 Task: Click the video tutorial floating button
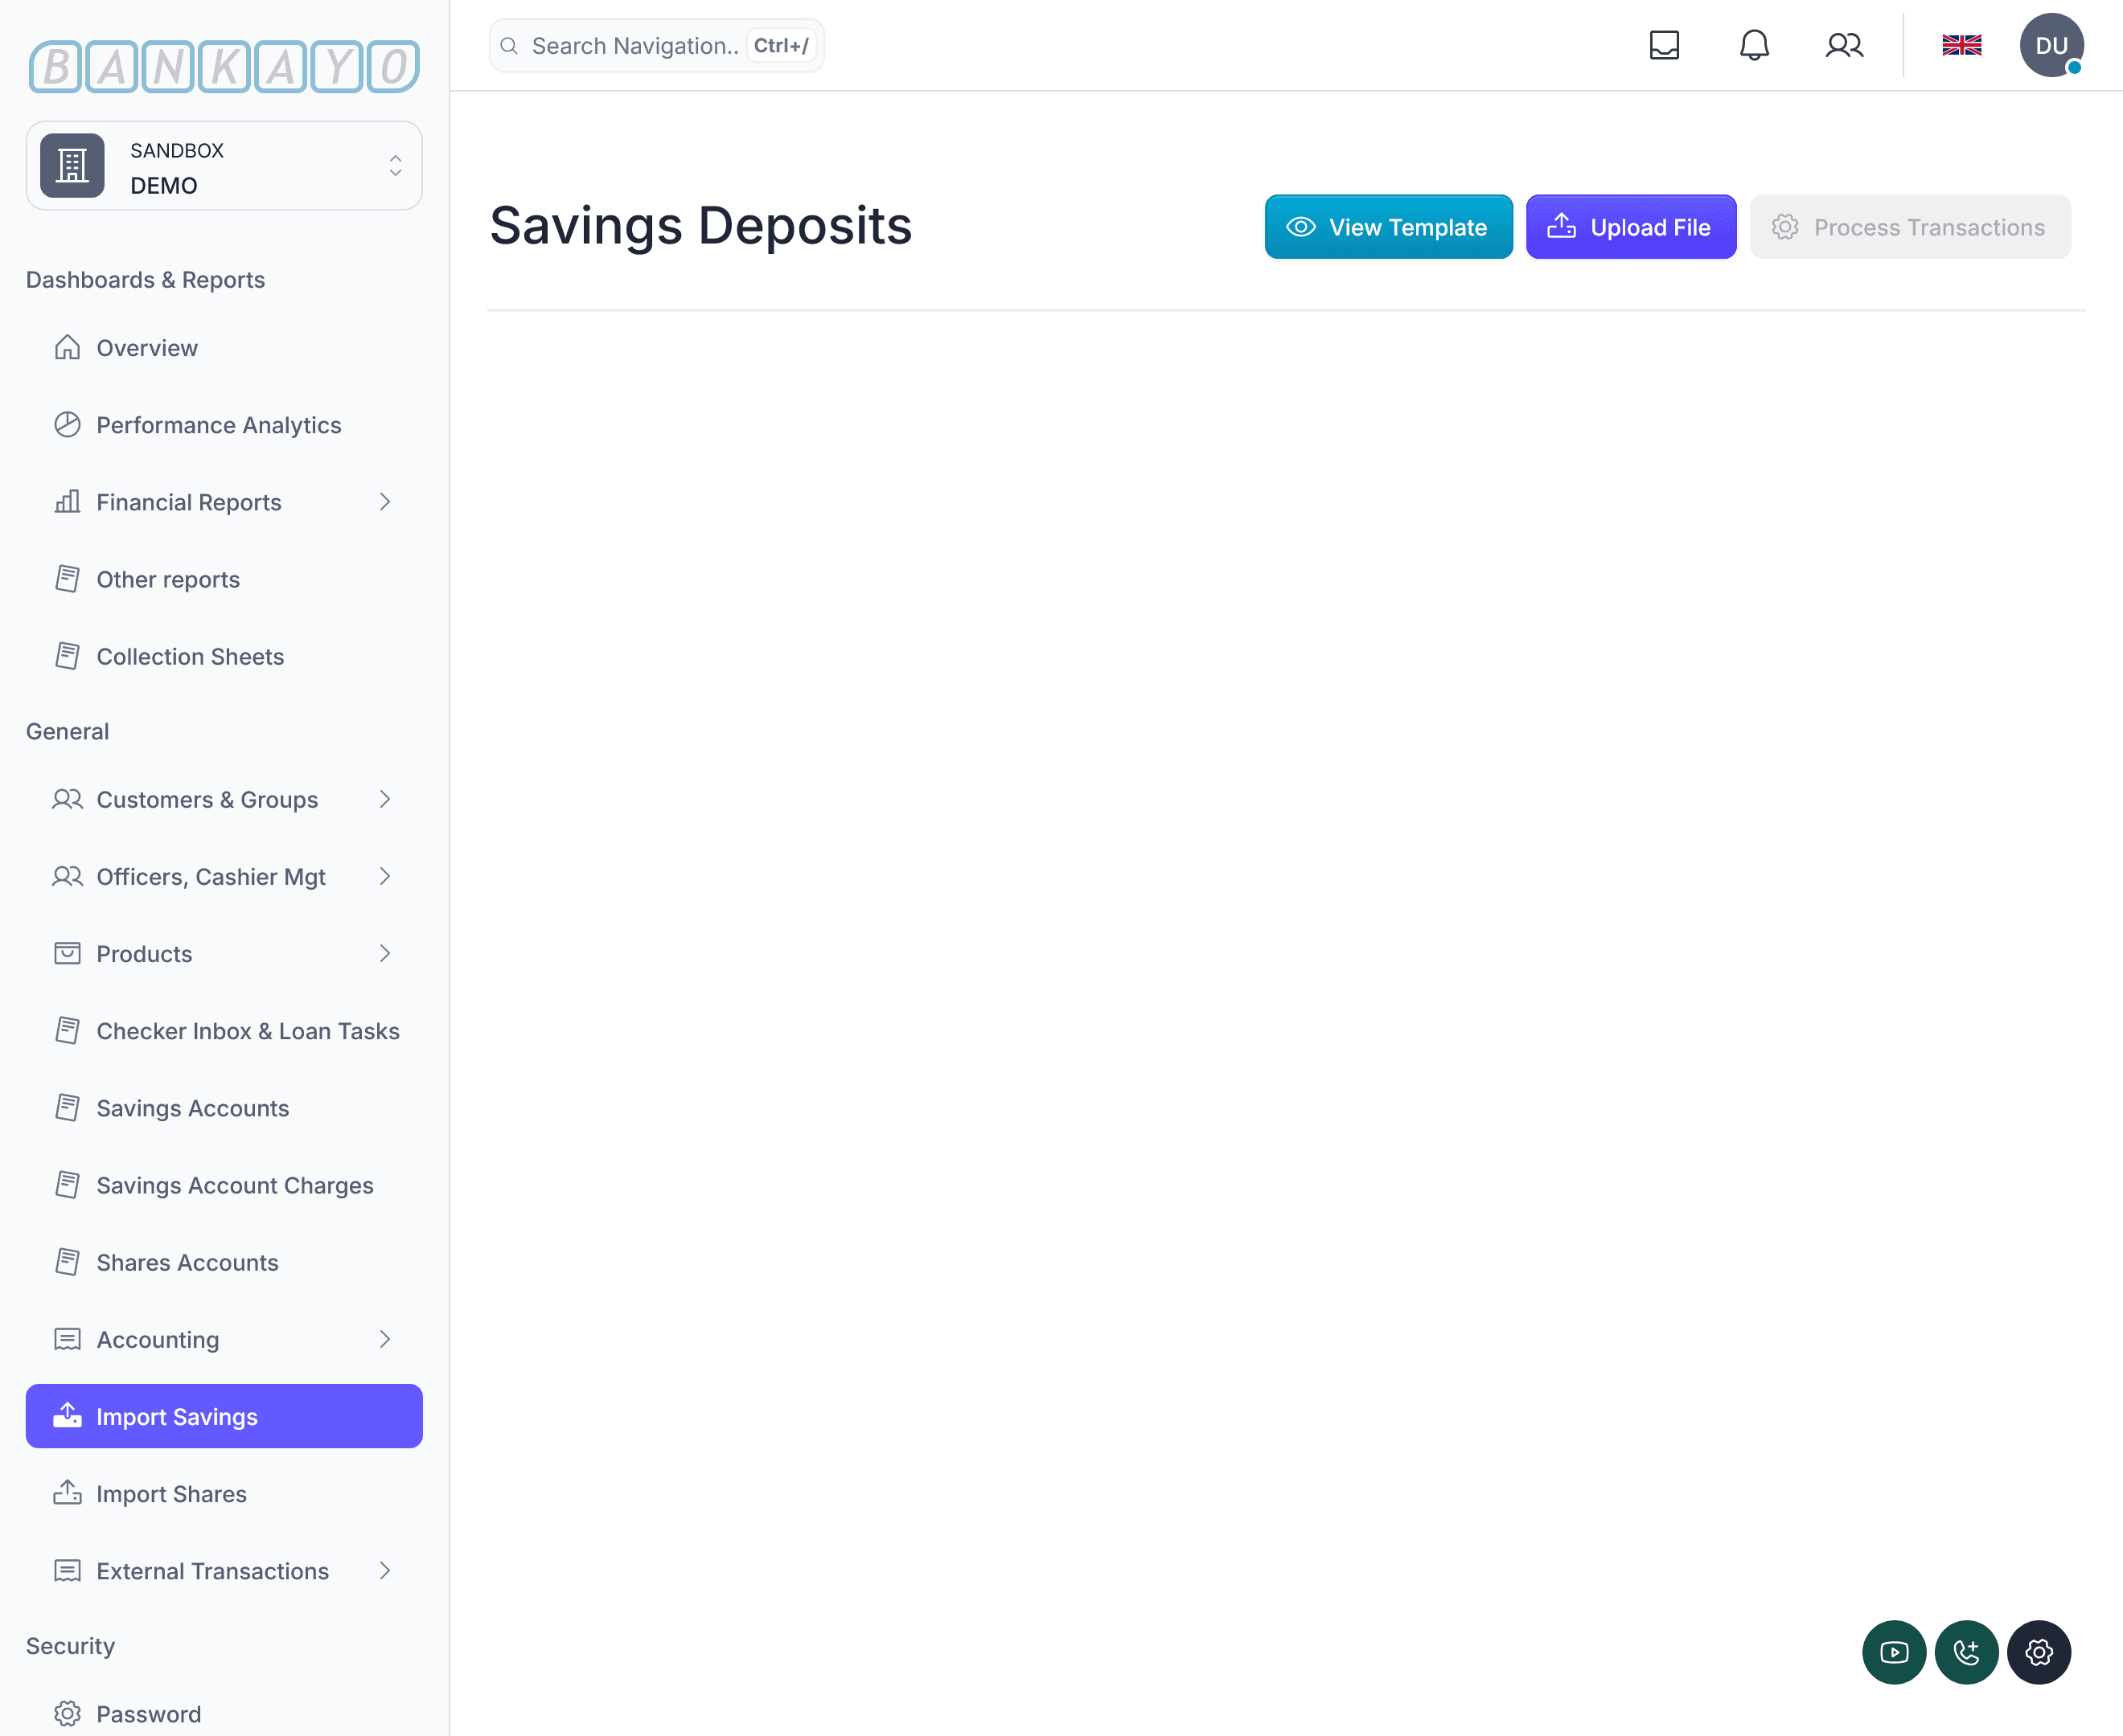click(x=1893, y=1652)
